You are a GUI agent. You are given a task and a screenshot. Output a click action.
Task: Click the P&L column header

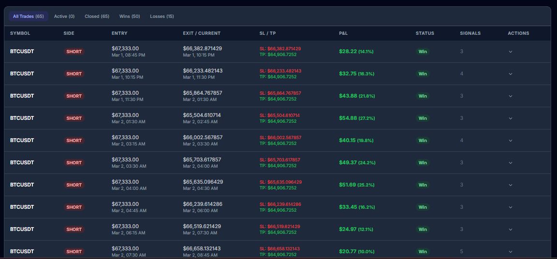click(343, 33)
